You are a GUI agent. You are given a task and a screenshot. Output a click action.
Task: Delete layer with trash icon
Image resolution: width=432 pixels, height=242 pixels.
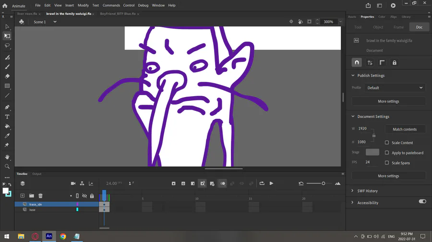pyautogui.click(x=40, y=196)
